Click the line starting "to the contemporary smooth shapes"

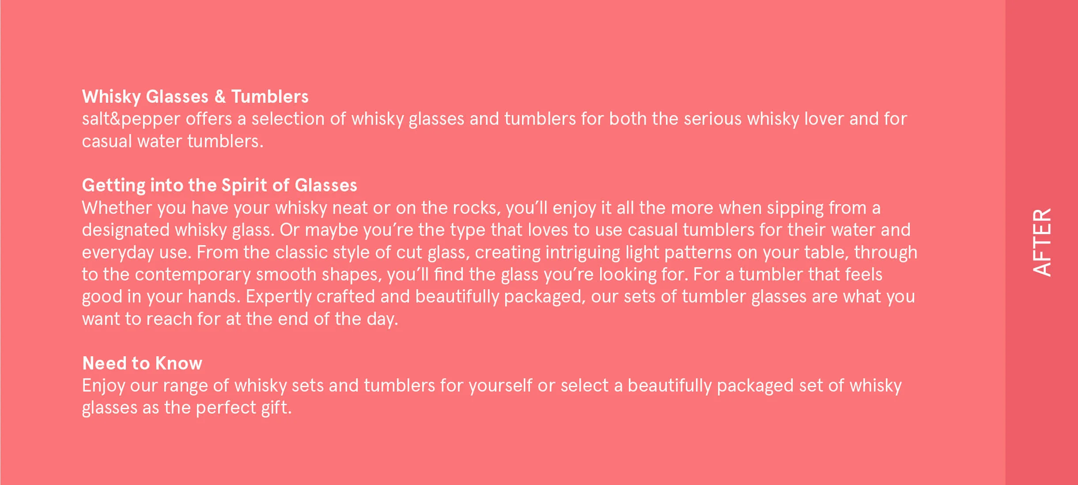(482, 274)
